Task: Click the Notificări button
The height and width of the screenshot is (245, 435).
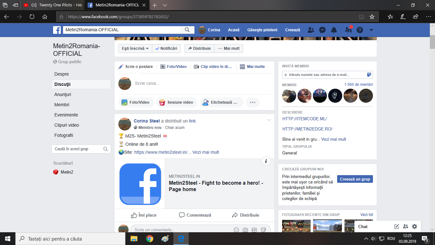Action: 166,48
